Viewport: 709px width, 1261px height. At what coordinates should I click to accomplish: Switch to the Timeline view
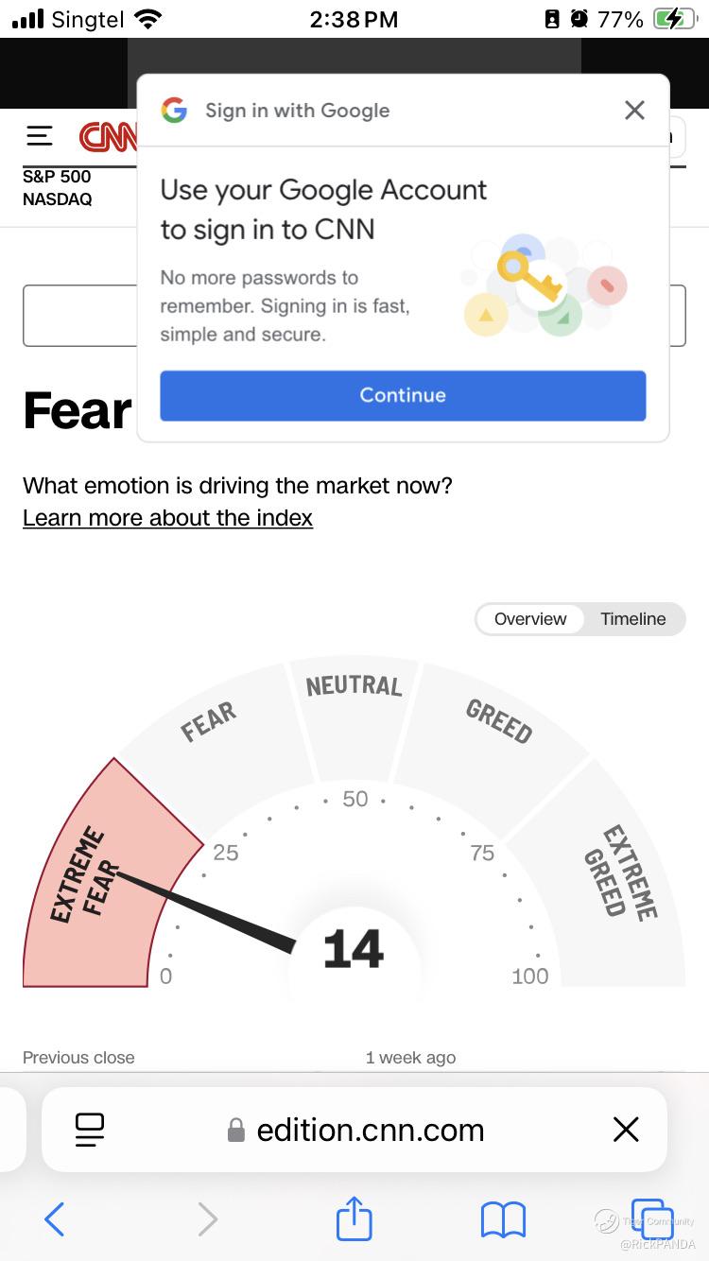coord(632,619)
